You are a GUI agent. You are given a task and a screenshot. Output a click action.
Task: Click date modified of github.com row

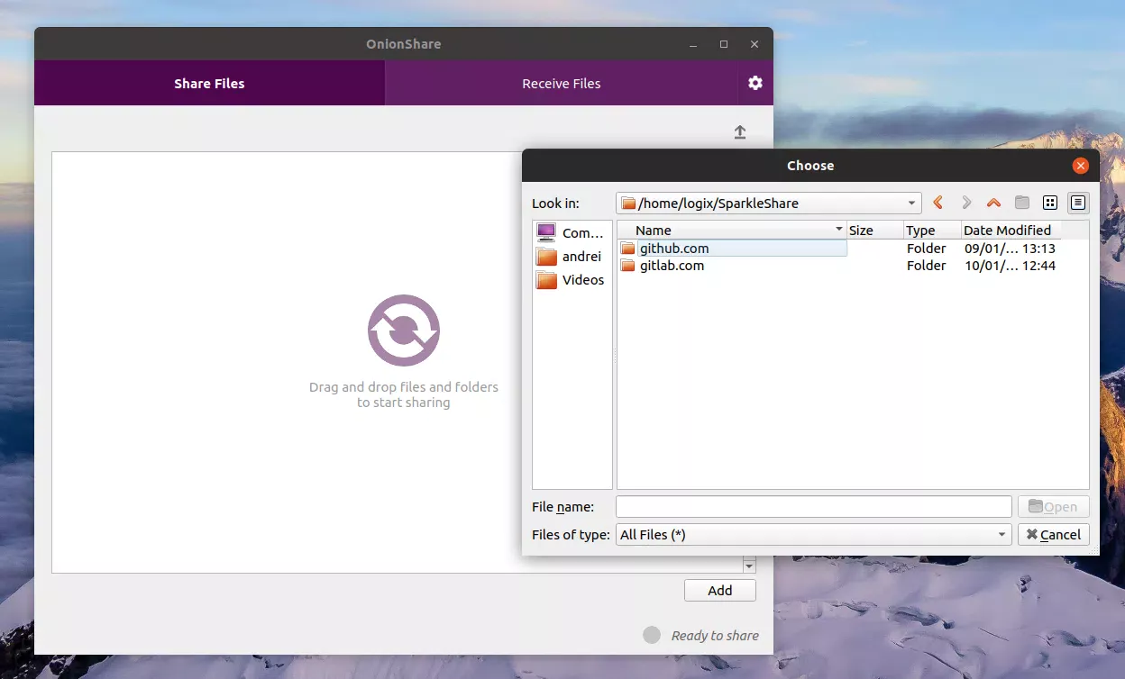tap(1010, 249)
